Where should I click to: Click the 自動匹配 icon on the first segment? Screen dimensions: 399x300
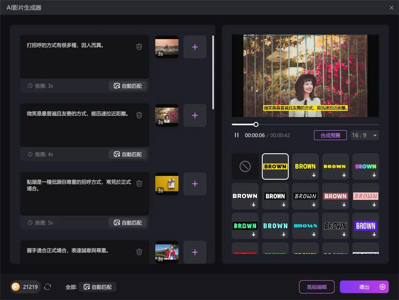pyautogui.click(x=128, y=86)
